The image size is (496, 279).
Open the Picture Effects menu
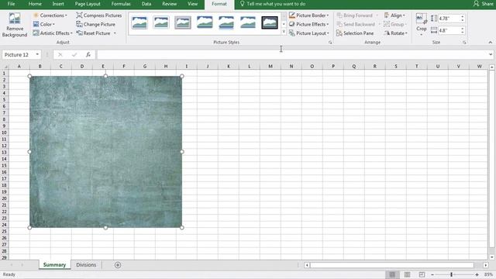click(x=309, y=24)
